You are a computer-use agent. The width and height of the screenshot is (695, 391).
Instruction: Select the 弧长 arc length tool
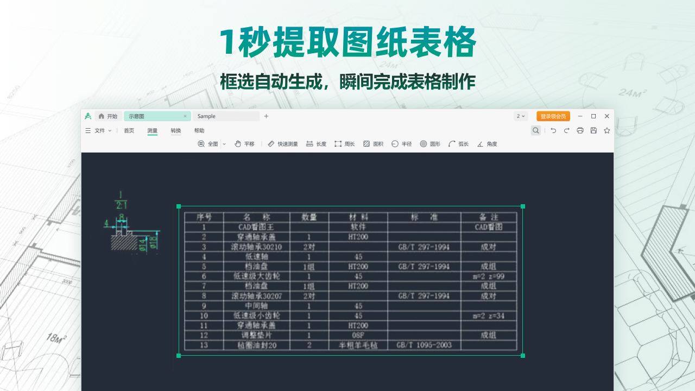pyautogui.click(x=458, y=144)
